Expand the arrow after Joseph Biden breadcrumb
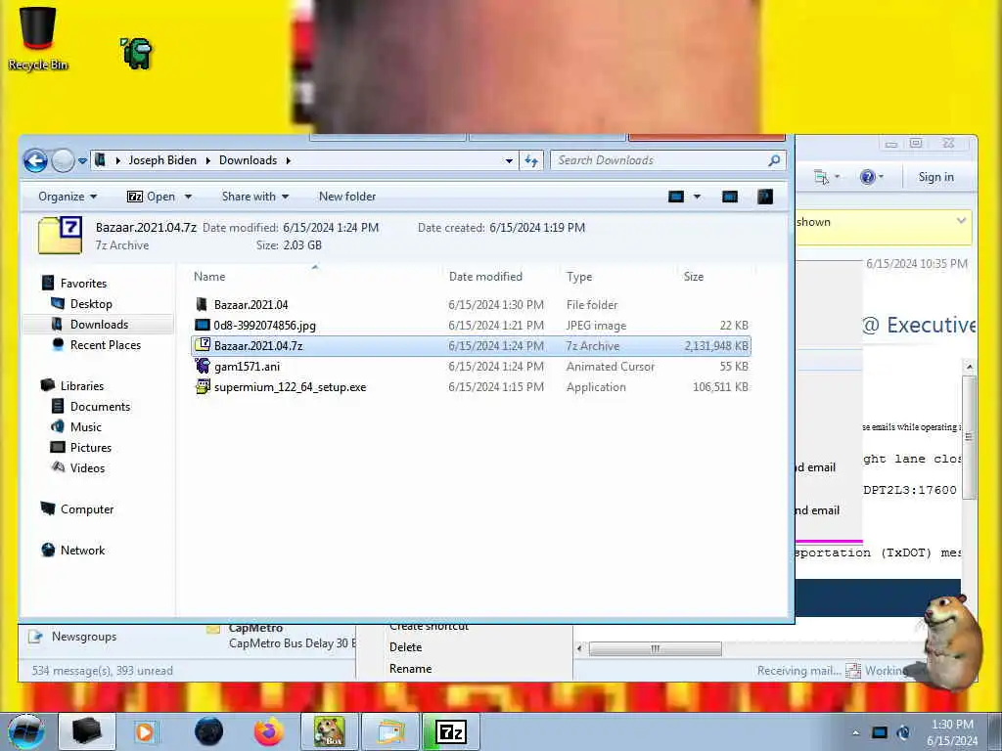This screenshot has height=751, width=1002. coord(207,161)
